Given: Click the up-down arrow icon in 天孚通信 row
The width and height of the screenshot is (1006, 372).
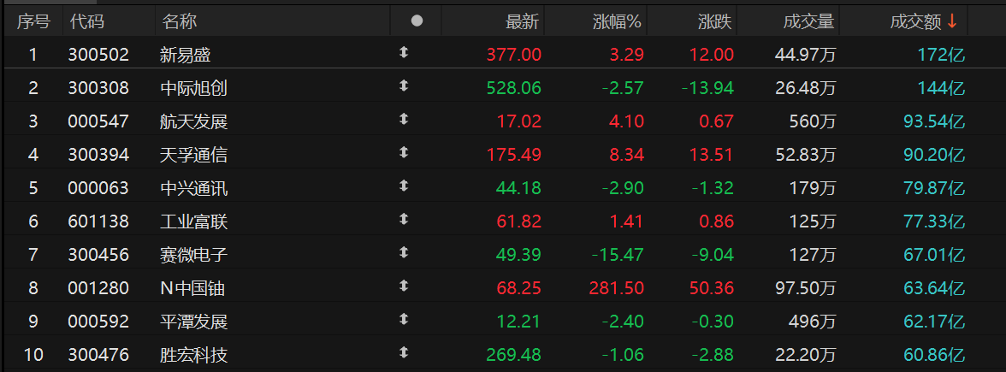Looking at the screenshot, I should click(x=404, y=154).
